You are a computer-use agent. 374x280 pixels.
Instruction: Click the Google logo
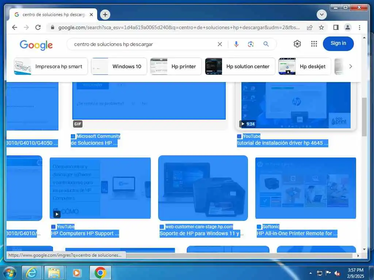click(x=36, y=45)
